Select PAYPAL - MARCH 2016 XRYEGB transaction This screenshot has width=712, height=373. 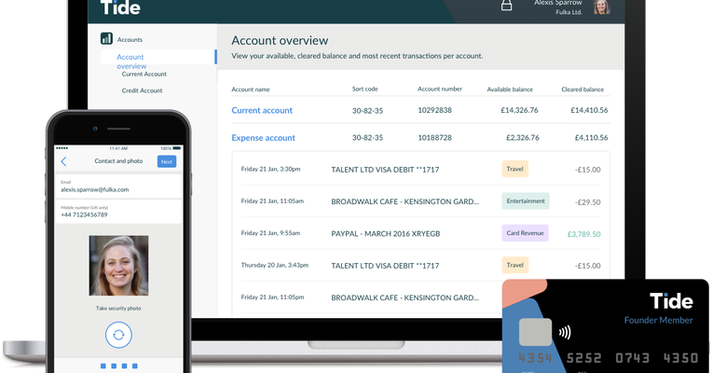pos(386,233)
